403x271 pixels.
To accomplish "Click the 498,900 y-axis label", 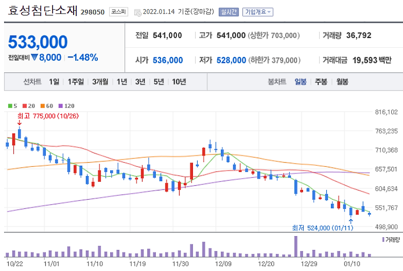I will pos(386,226).
